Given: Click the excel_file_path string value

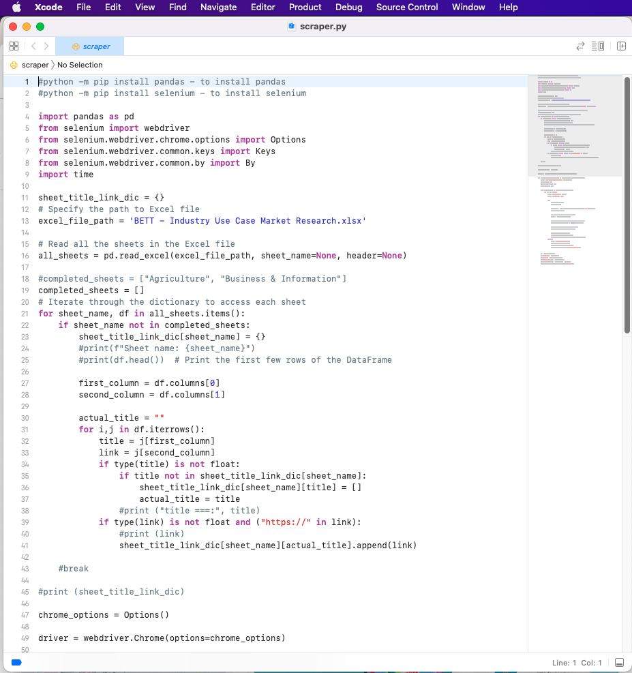Looking at the screenshot, I should 247,221.
